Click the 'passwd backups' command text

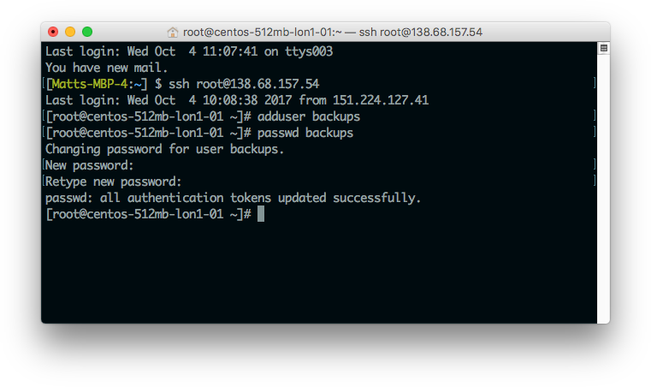pos(305,133)
